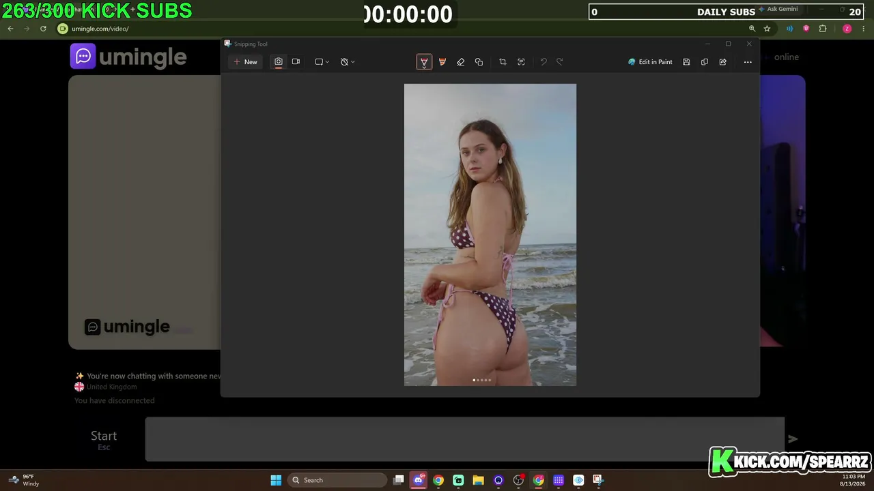Click the Start button on umingle
The width and height of the screenshot is (874, 491).
[104, 439]
